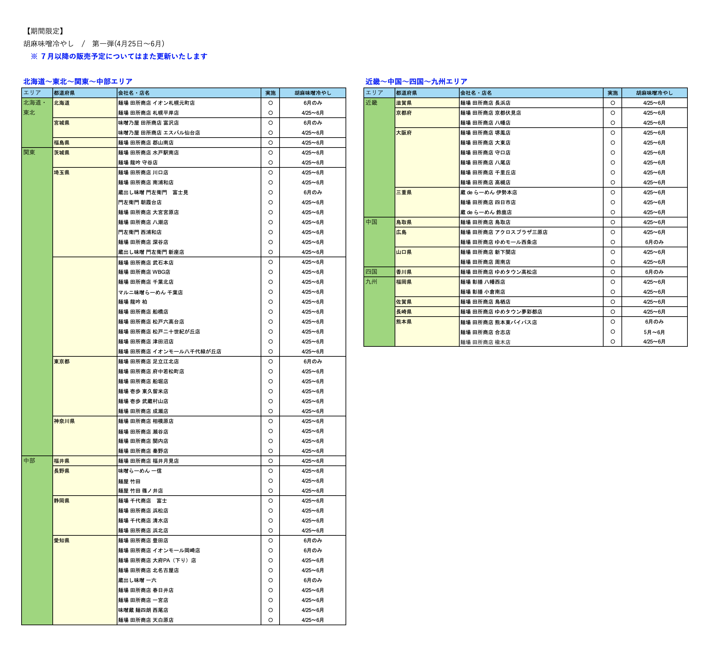709x667 pixels.
Task: Select 麺場 田所商店 イオン札幌元町店 cell
Action: tap(189, 103)
